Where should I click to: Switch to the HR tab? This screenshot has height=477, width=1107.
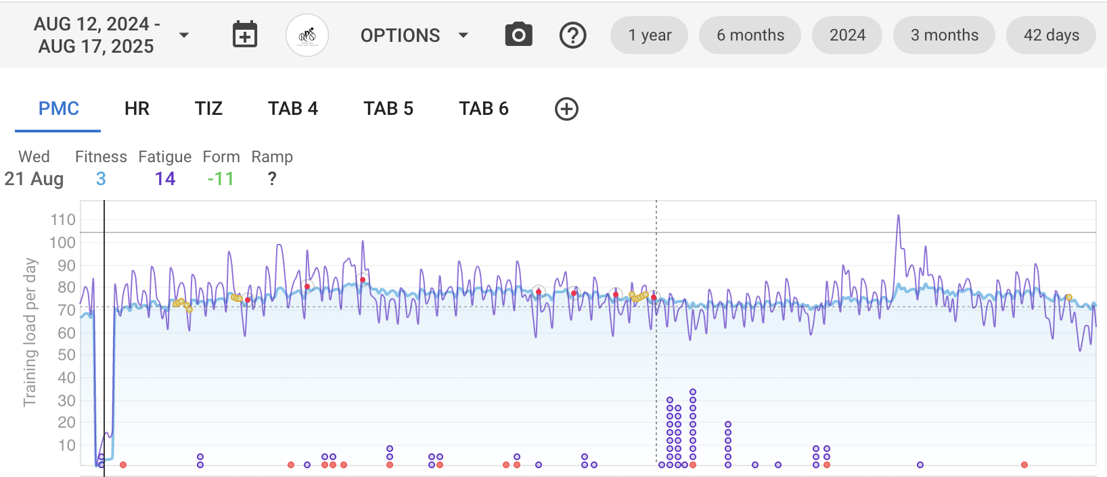(x=137, y=109)
